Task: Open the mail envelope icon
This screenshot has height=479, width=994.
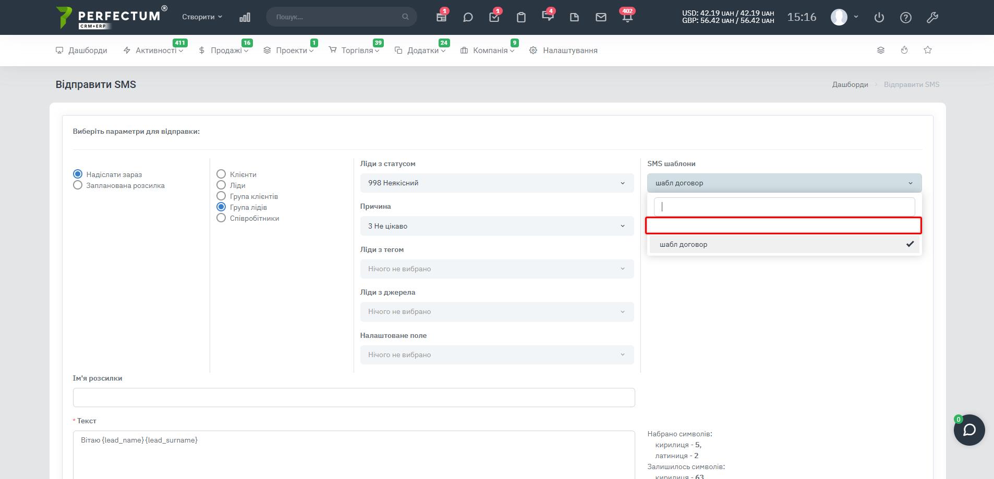Action: (x=601, y=17)
